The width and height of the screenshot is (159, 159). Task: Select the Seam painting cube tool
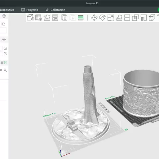[152, 18]
